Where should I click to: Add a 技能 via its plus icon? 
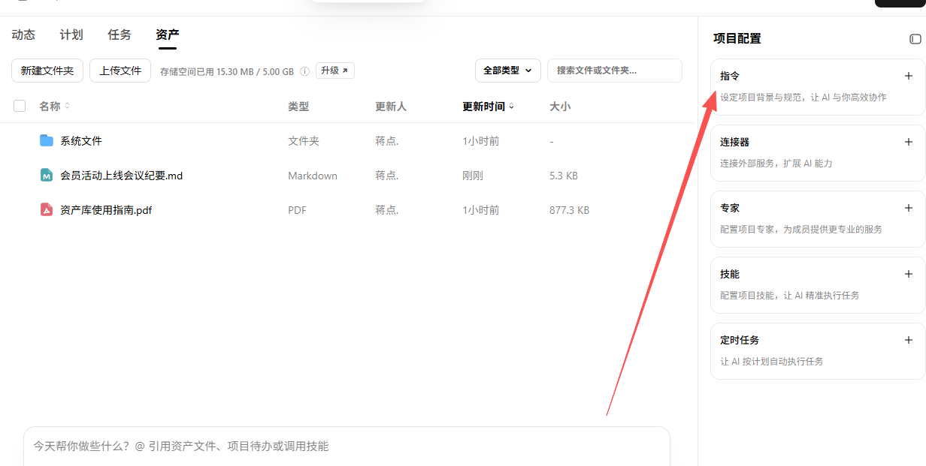pyautogui.click(x=909, y=274)
